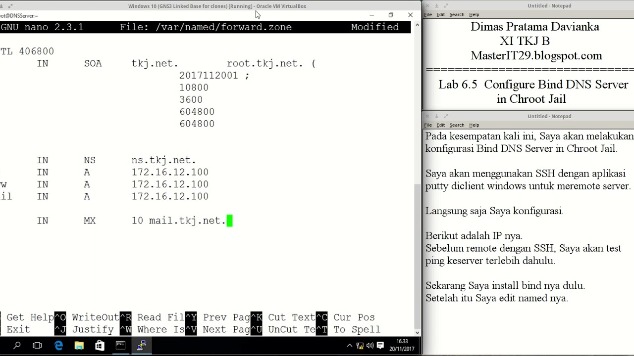Click the retry value 3600

tap(191, 99)
